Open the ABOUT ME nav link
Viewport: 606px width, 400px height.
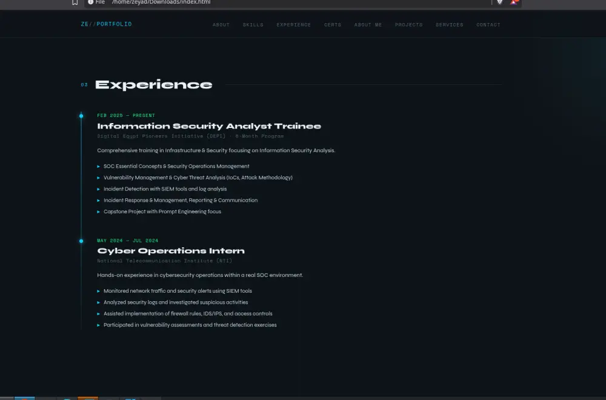pyautogui.click(x=368, y=25)
